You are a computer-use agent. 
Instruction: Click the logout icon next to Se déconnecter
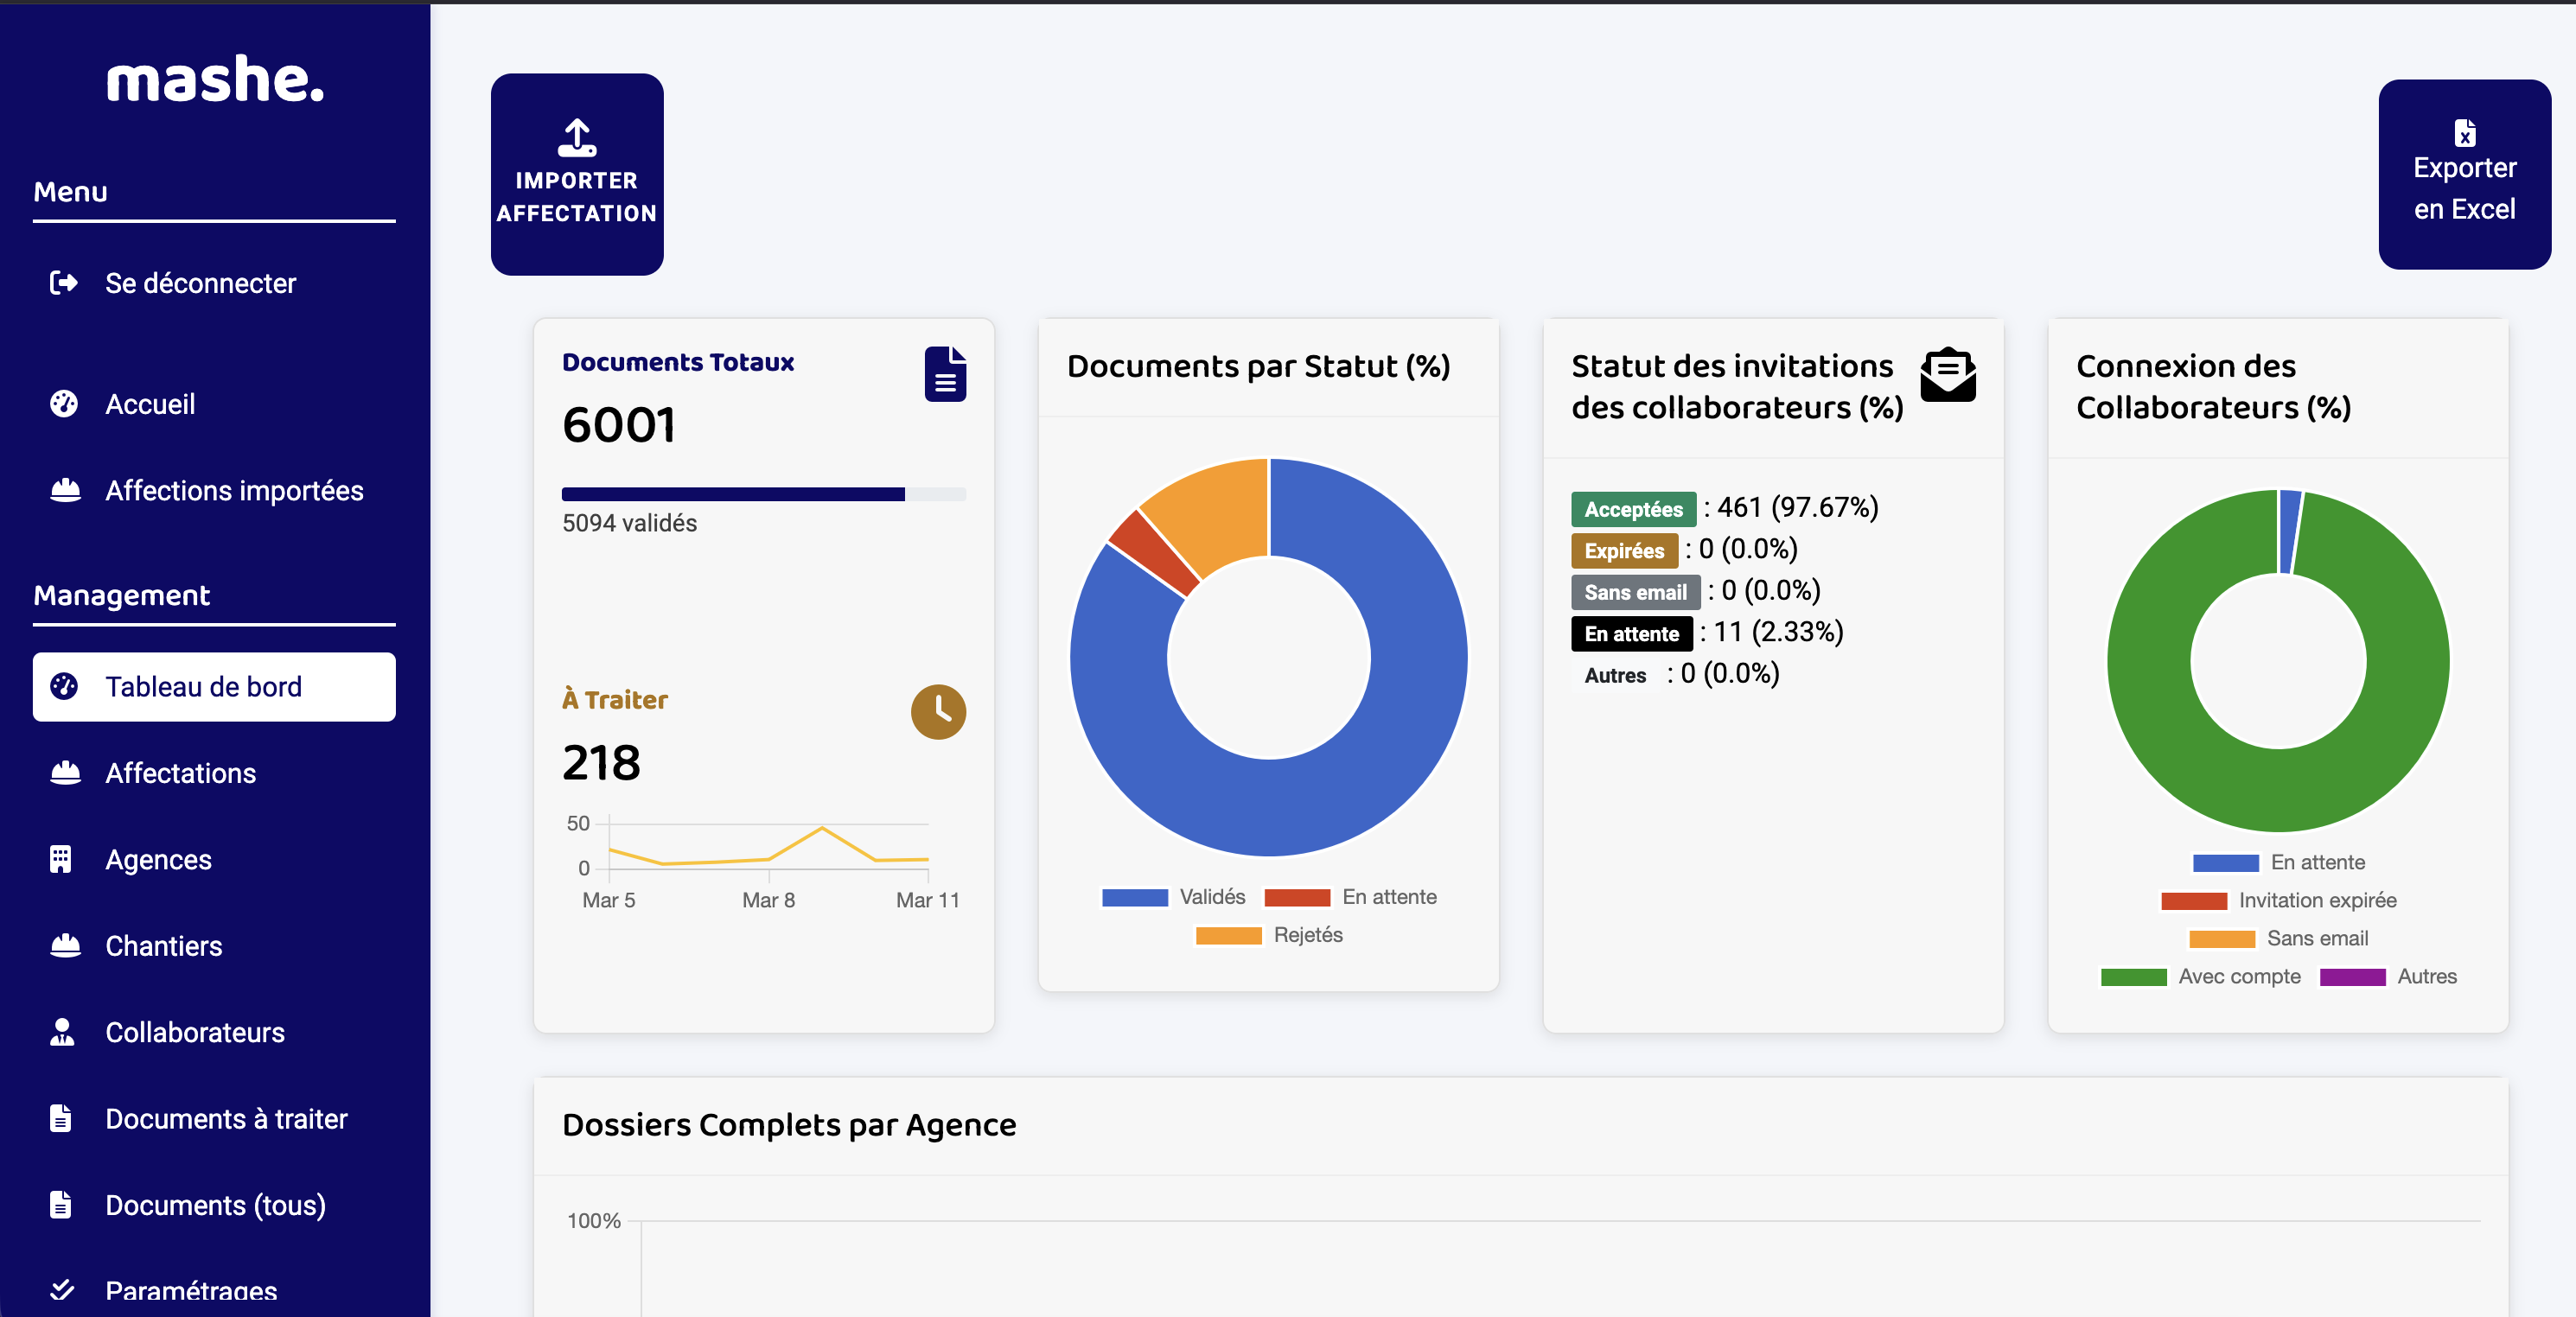(64, 283)
